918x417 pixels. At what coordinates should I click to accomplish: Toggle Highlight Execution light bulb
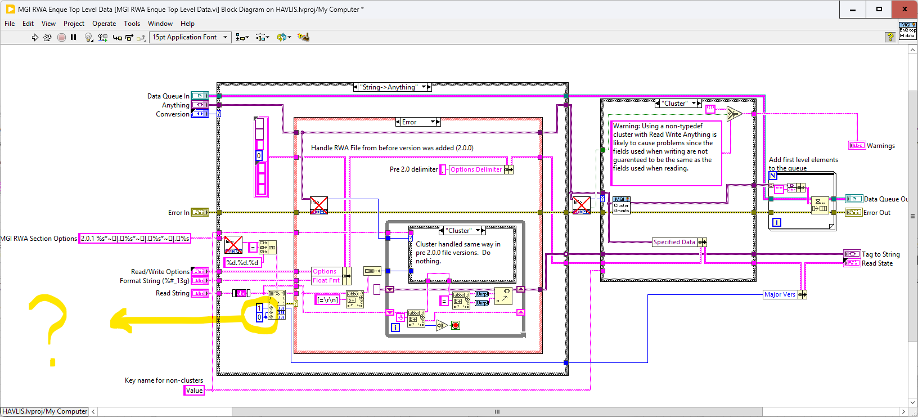(88, 37)
